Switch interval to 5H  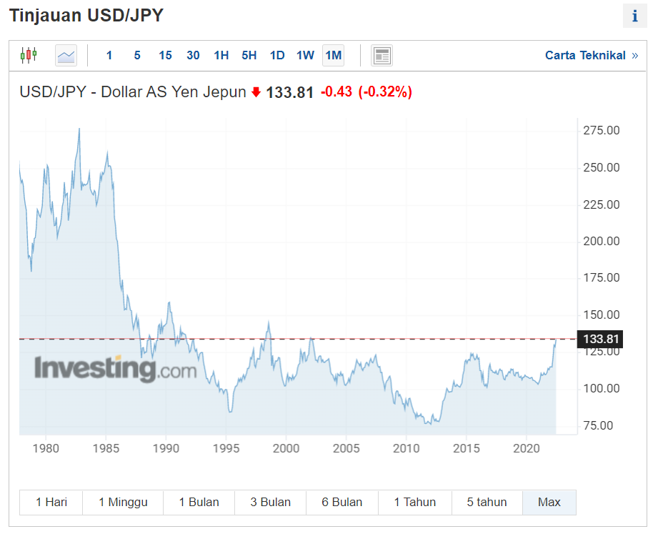[249, 55]
